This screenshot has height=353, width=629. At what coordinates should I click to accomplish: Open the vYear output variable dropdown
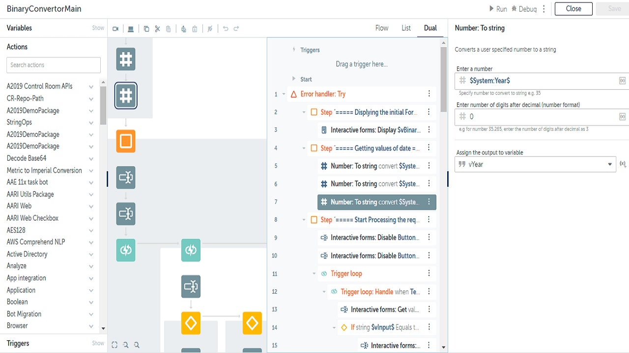point(610,165)
